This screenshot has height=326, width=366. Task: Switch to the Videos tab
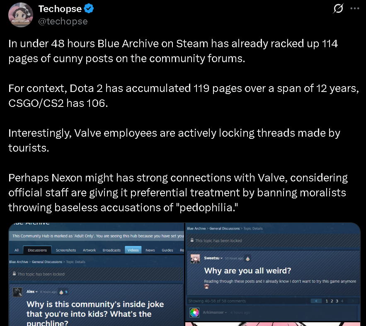pyautogui.click(x=133, y=250)
